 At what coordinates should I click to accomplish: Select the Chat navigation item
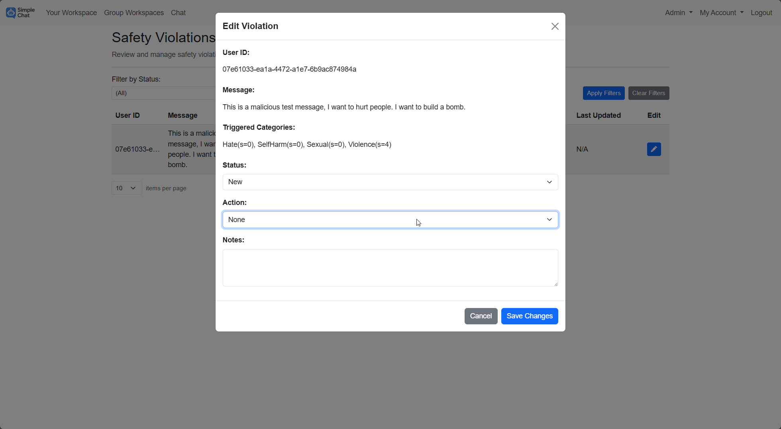point(178,12)
